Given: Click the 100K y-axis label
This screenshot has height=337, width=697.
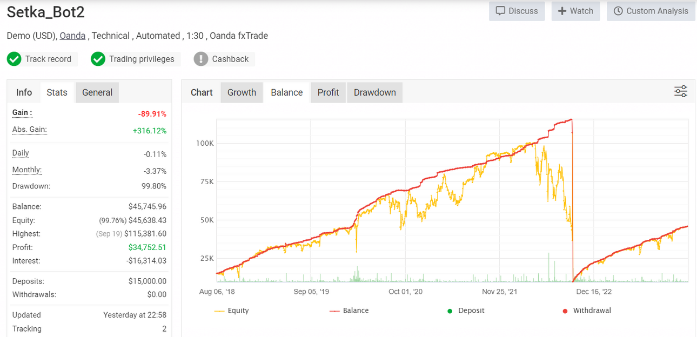Looking at the screenshot, I should pos(205,143).
